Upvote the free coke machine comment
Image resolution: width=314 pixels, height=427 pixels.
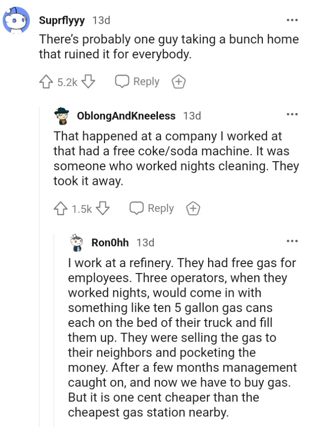[x=60, y=208]
